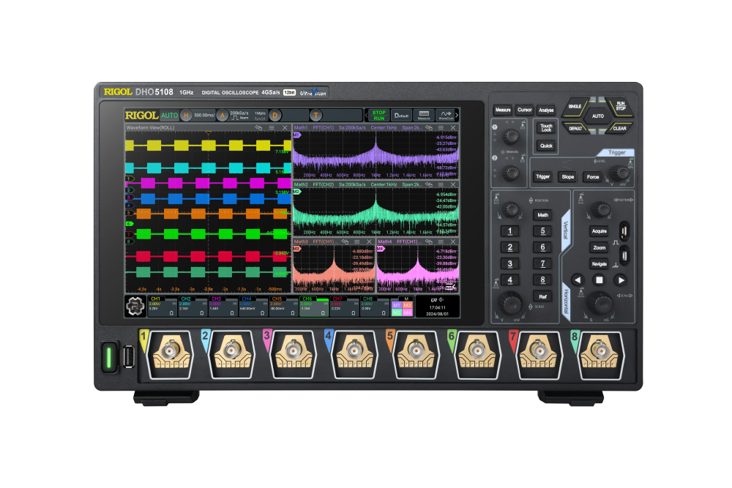This screenshot has width=732, height=488.
Task: Expand the toolbar using right arrow chevron
Action: click(457, 115)
